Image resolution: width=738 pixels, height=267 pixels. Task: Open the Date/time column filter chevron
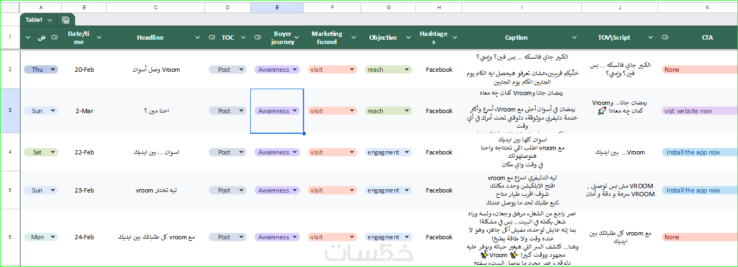click(x=100, y=38)
